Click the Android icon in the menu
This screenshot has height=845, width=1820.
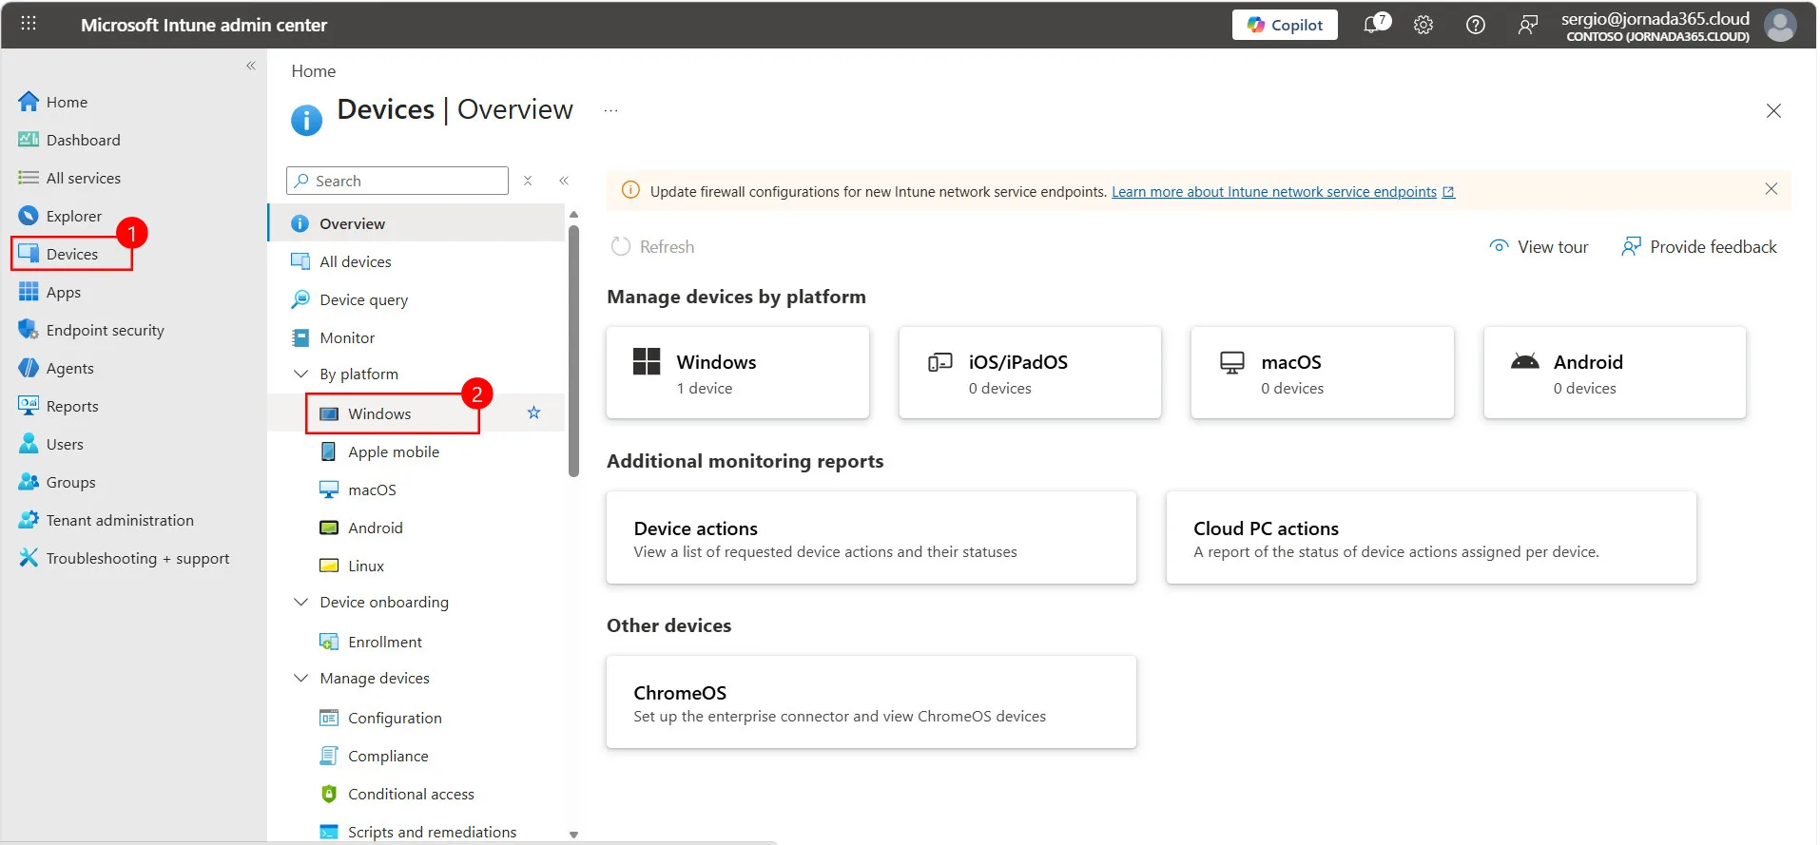pos(329,528)
